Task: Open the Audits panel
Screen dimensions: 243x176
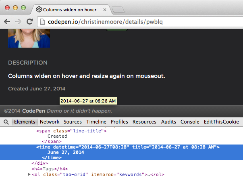Action: [x=168, y=122]
